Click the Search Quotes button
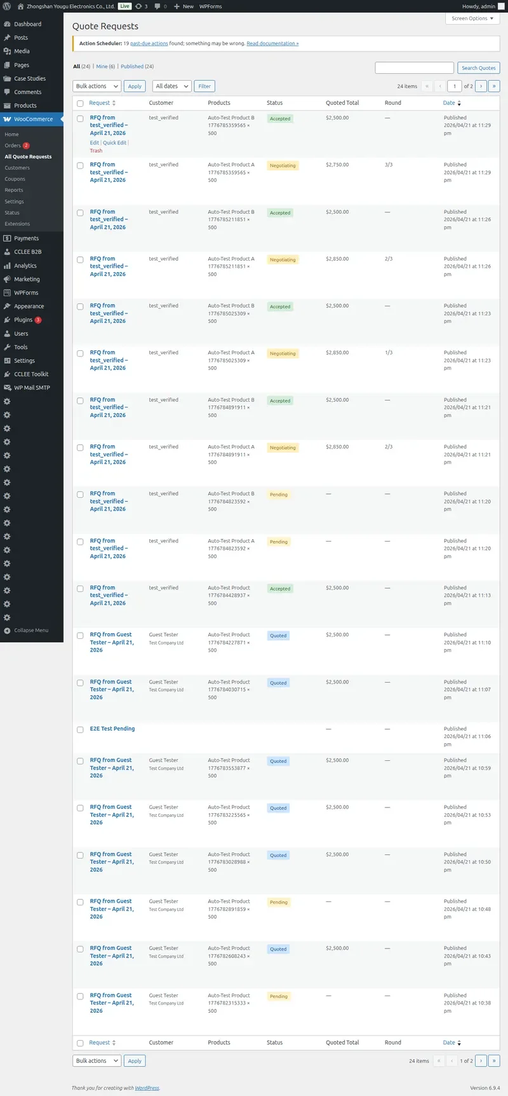Image resolution: width=508 pixels, height=1096 pixels. (x=479, y=68)
